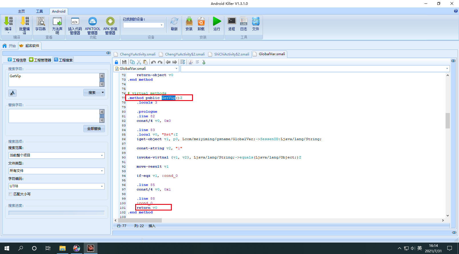Click the copy icon in editor toolbar

132,62
